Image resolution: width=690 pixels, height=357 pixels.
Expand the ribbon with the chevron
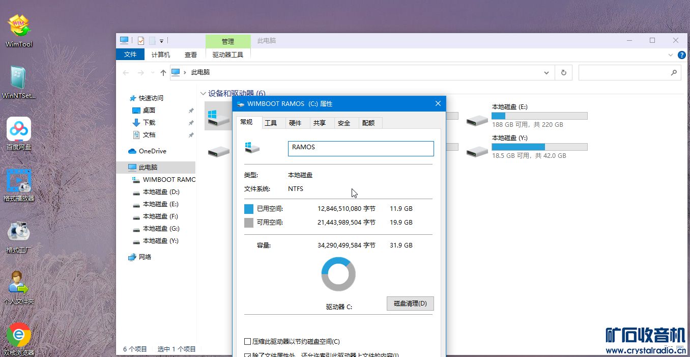coord(671,54)
